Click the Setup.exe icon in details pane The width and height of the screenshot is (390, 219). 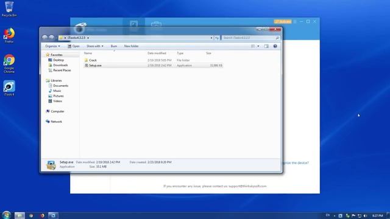coord(51,165)
